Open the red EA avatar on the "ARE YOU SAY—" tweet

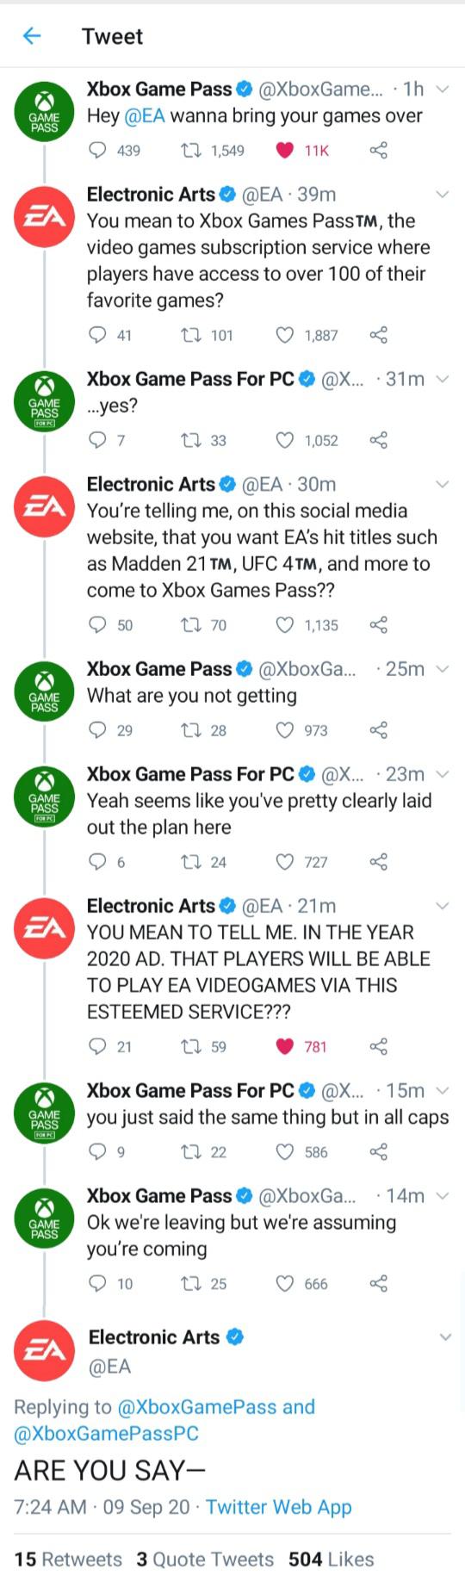(x=44, y=1350)
